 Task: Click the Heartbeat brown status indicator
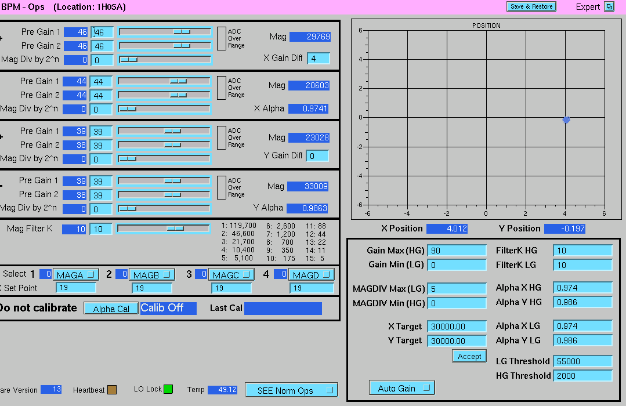pos(112,390)
